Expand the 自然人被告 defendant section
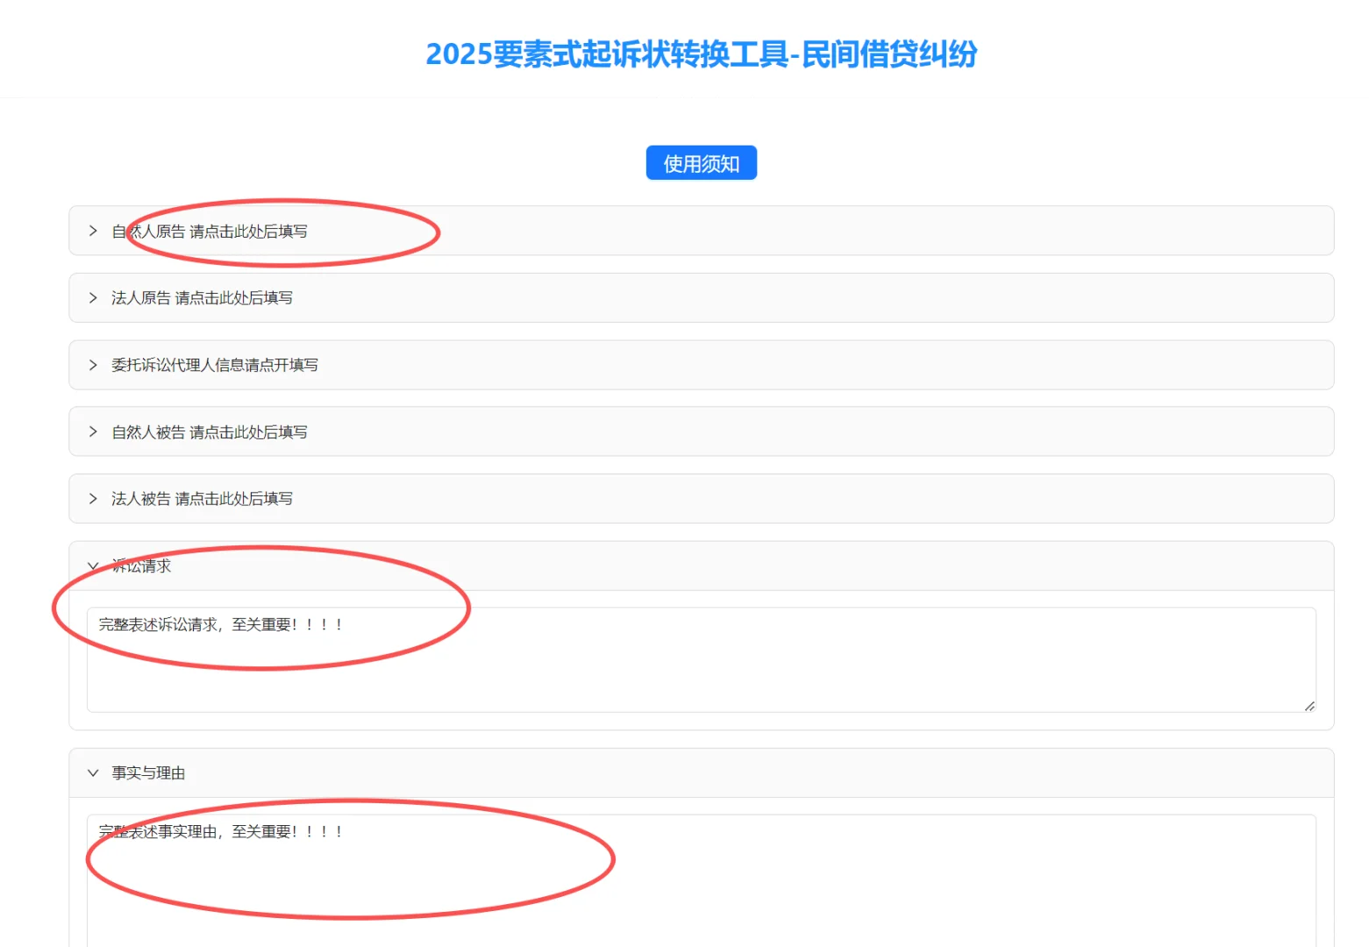Viewport: 1369px width, 947px height. [x=208, y=431]
